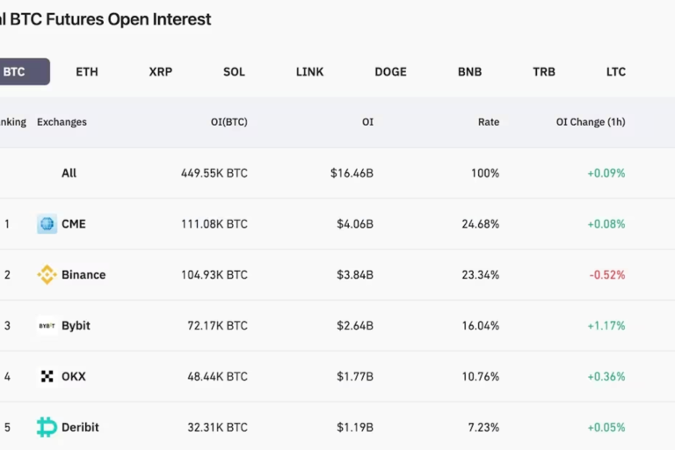The image size is (675, 450).
Task: Open the Binance exchange link
Action: coord(83,275)
